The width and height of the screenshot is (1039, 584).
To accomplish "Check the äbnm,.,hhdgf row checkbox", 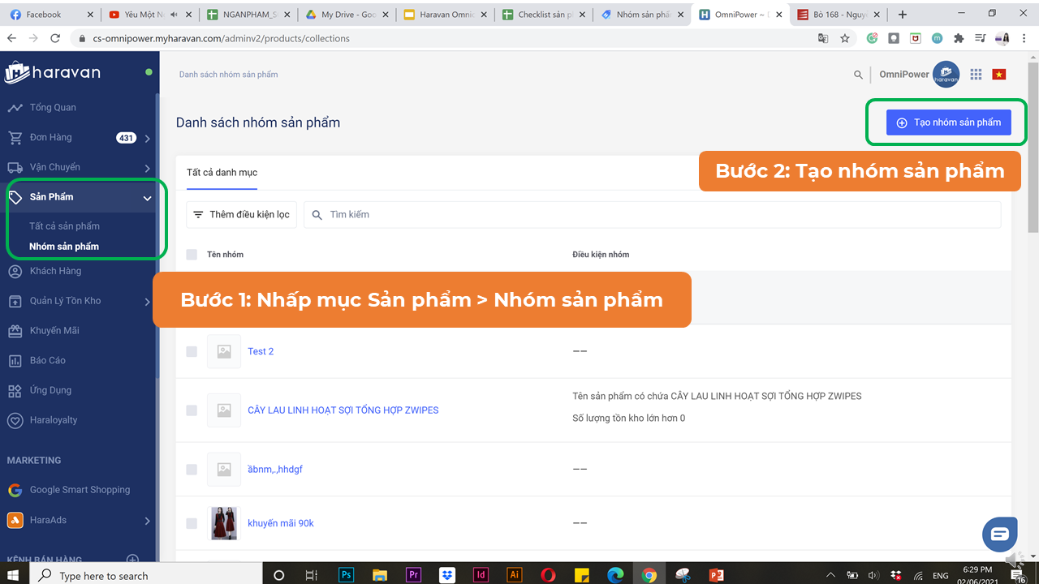I will coord(192,470).
